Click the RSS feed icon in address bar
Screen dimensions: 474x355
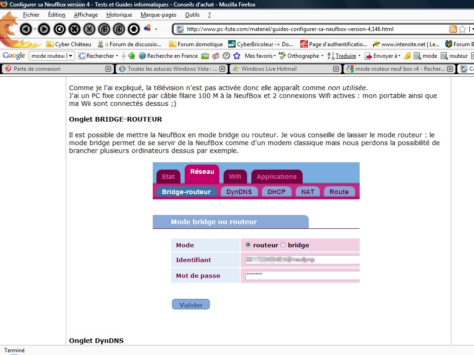click(453, 29)
